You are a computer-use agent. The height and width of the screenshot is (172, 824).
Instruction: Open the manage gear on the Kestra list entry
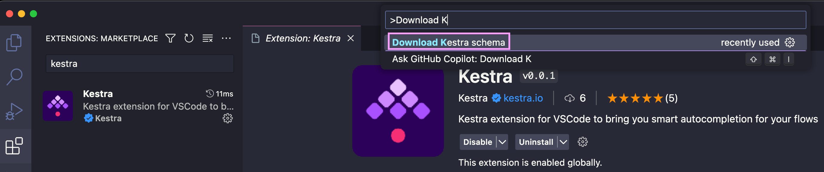pos(227,119)
